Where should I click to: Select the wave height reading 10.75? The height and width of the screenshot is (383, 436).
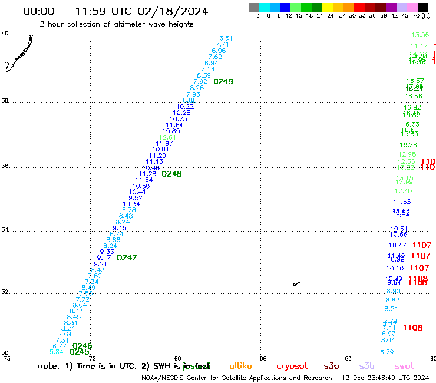coord(179,119)
